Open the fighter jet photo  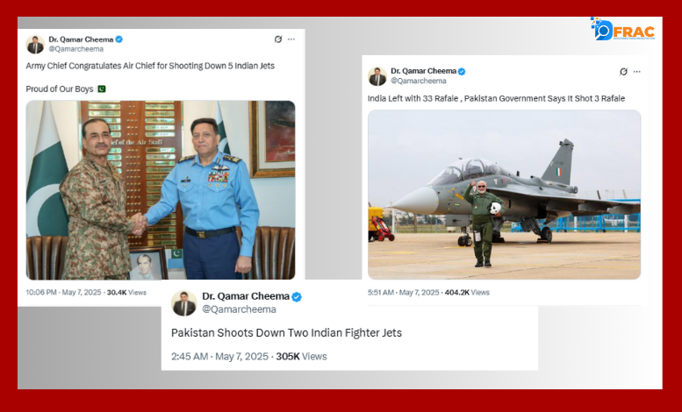pyautogui.click(x=504, y=195)
